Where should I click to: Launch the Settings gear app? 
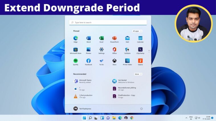(x=101, y=50)
